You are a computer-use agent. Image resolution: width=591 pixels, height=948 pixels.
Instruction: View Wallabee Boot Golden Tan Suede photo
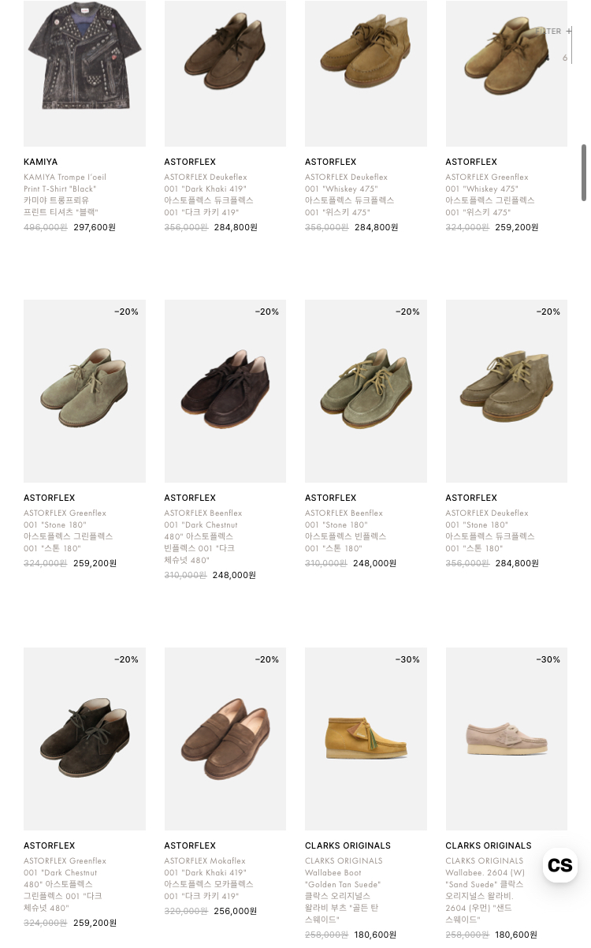pyautogui.click(x=366, y=739)
